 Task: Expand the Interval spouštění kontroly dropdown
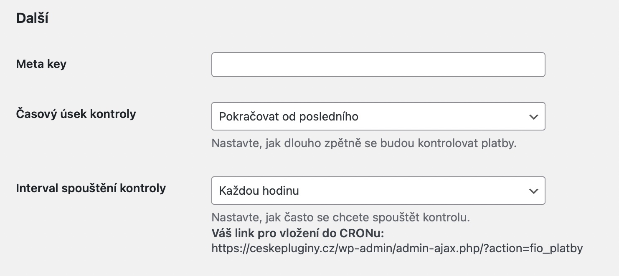coord(378,191)
